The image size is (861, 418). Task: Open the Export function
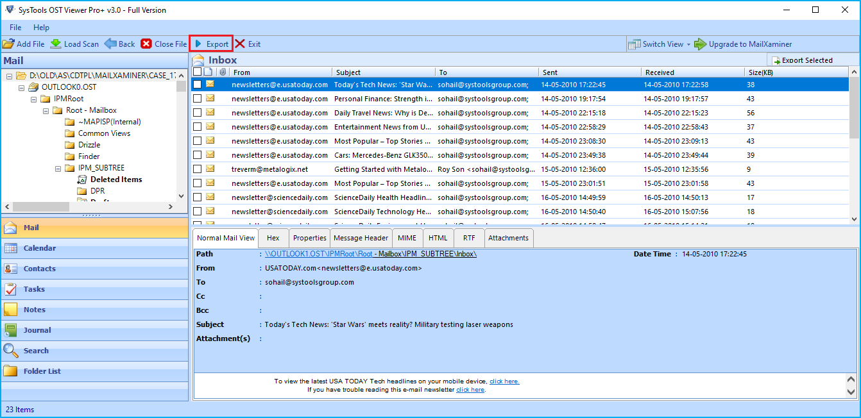coord(211,44)
